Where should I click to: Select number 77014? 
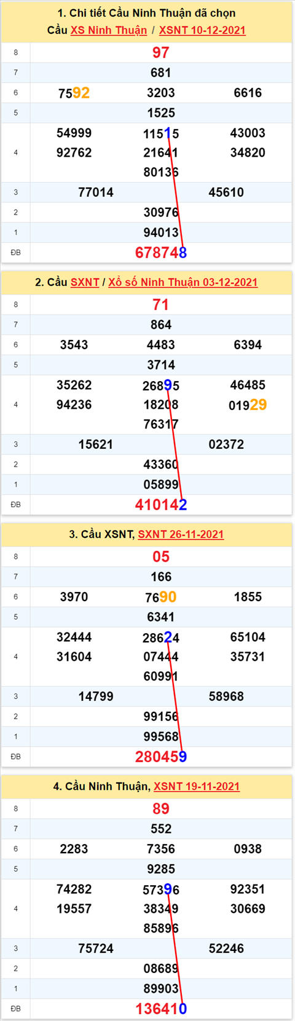[96, 192]
